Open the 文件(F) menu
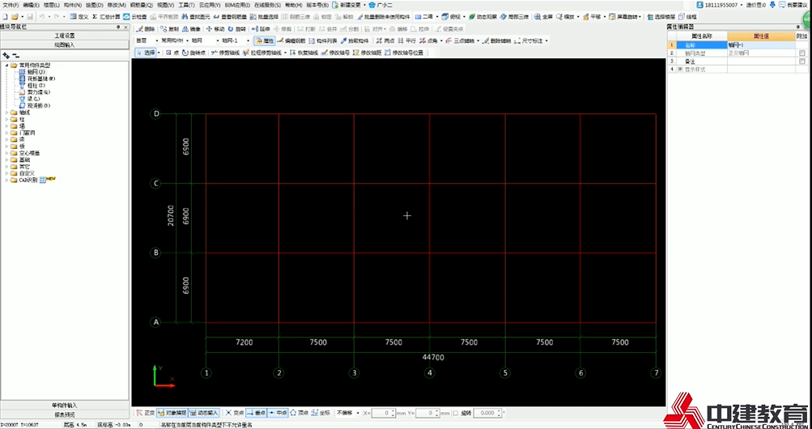The height and width of the screenshot is (429, 812). [11, 5]
